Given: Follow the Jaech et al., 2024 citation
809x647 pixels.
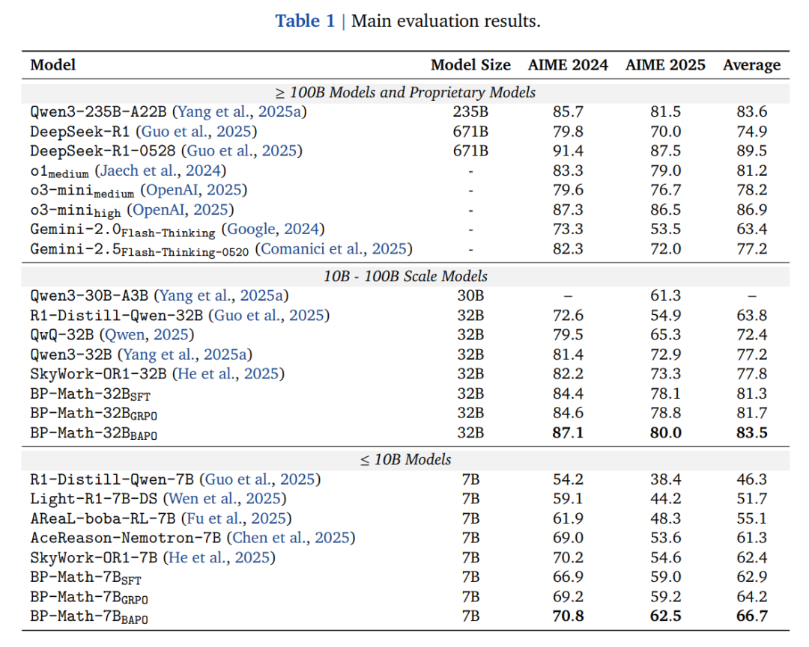Looking at the screenshot, I should pyautogui.click(x=160, y=171).
